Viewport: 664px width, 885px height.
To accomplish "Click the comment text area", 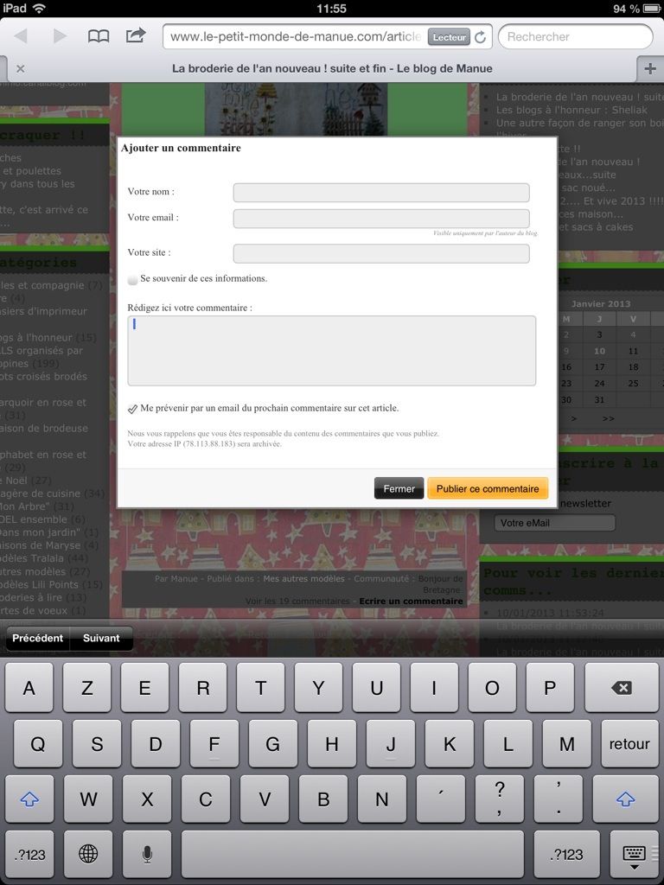I will (331, 351).
